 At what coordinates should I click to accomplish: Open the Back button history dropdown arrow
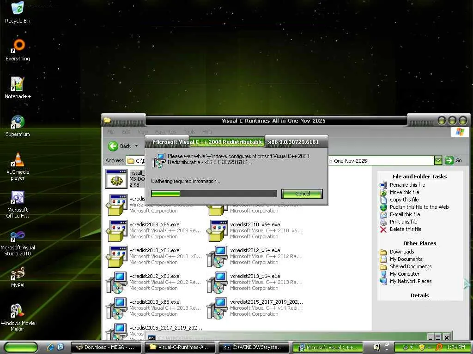[x=136, y=146]
